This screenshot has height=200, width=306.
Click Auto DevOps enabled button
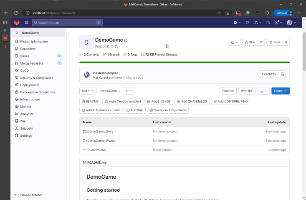(123, 102)
